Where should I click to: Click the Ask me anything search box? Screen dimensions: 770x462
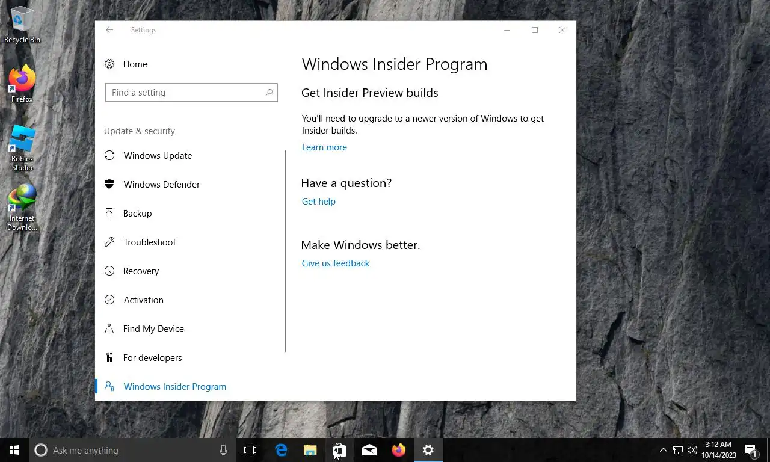point(132,450)
